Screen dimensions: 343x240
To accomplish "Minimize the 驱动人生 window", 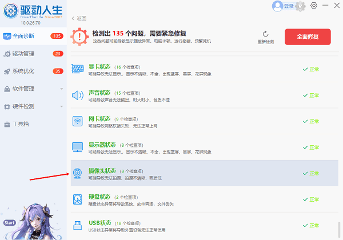I will pos(325,5).
